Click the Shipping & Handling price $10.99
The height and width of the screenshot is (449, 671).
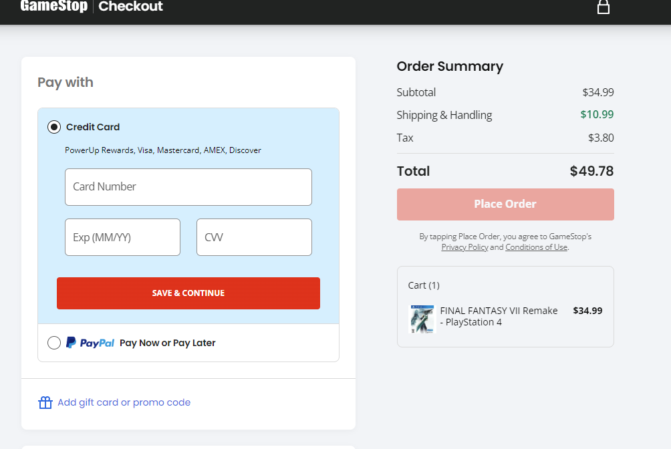tap(597, 115)
